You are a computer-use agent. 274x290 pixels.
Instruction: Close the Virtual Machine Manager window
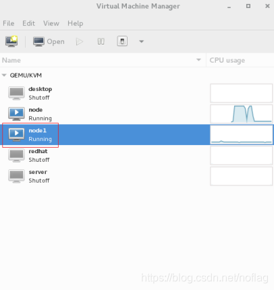click(x=267, y=6)
